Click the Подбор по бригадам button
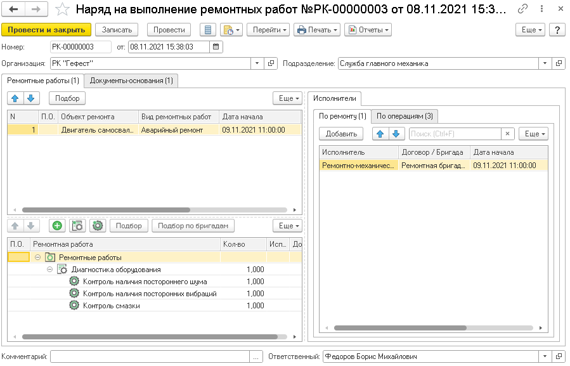This screenshot has width=570, height=366. coord(193,226)
